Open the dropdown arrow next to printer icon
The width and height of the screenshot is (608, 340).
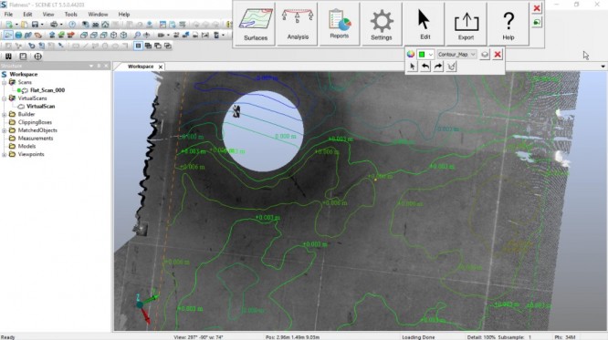point(61,25)
